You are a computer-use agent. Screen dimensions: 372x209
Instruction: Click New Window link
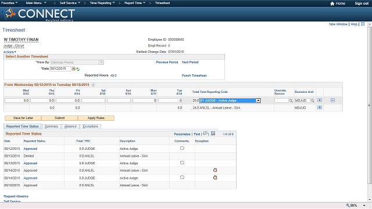click(338, 24)
